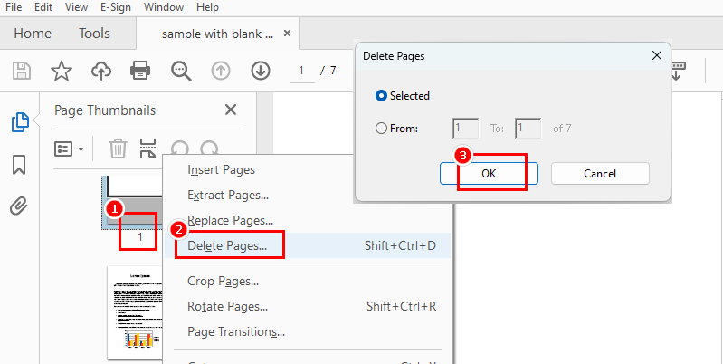Switch to the Tools tab
The width and height of the screenshot is (723, 364).
[x=94, y=34]
